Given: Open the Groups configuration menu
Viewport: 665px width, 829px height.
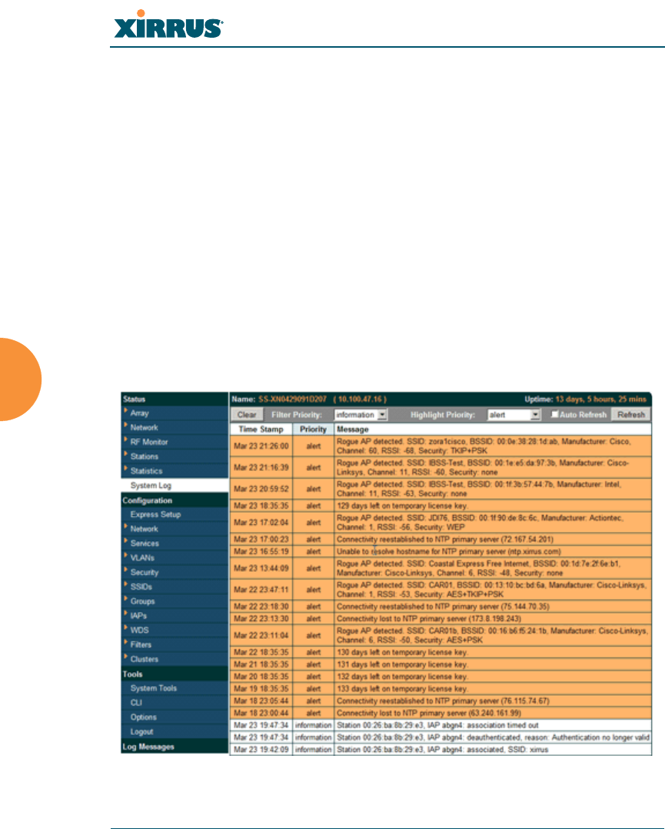Looking at the screenshot, I should 143,602.
